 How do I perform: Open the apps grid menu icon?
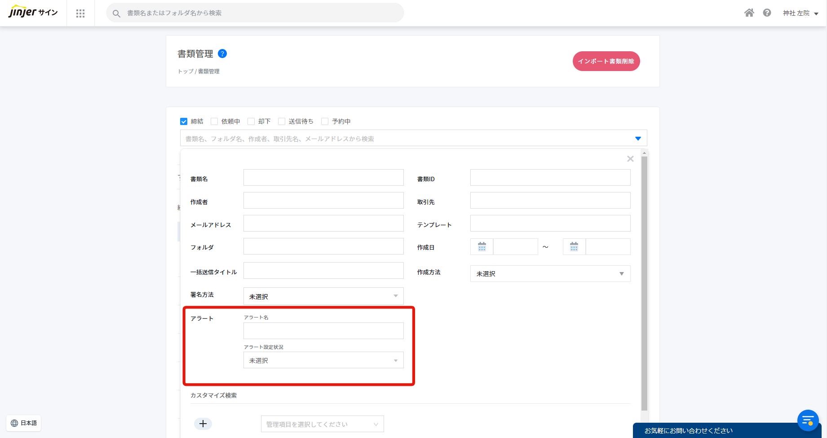(x=80, y=13)
